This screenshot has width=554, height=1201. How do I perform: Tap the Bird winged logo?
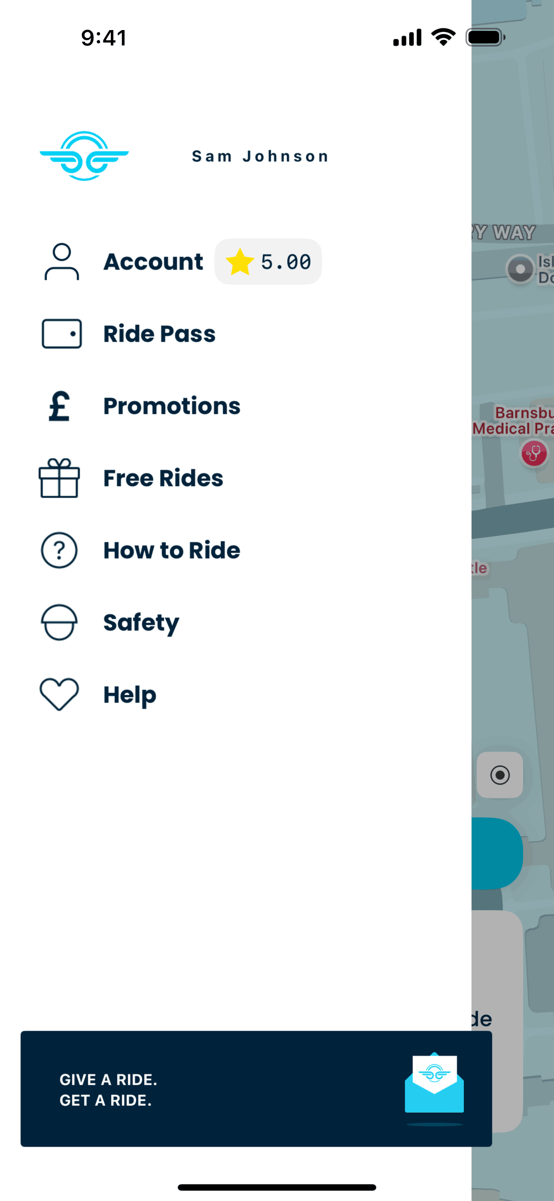(85, 156)
